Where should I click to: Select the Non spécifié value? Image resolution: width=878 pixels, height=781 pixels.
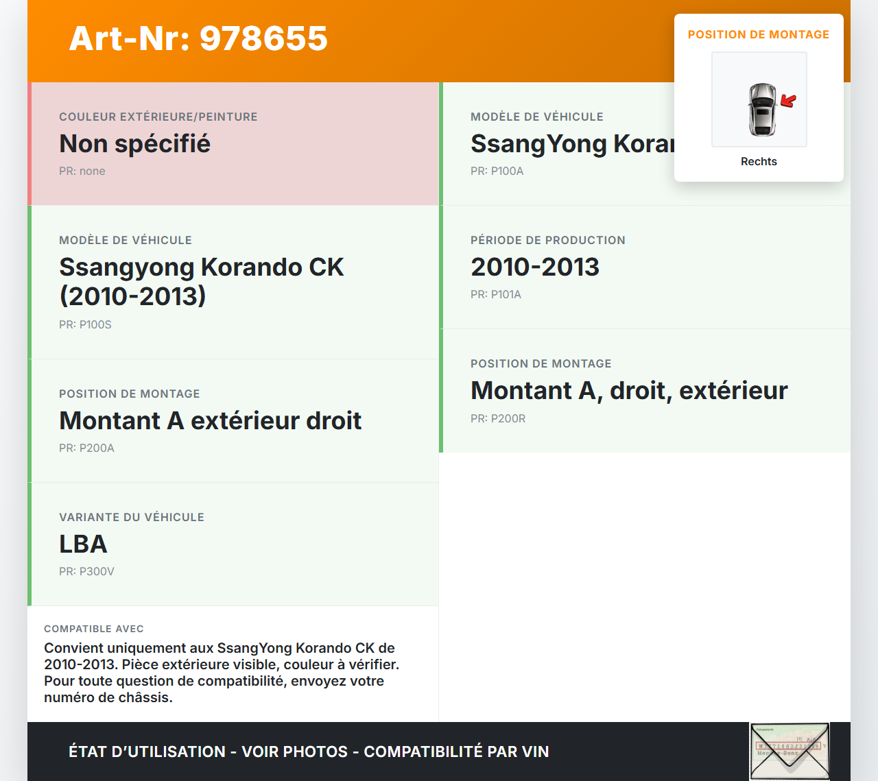pyautogui.click(x=134, y=144)
